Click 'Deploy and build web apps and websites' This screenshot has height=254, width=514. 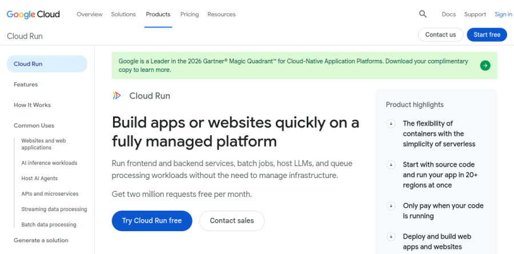tap(437, 241)
